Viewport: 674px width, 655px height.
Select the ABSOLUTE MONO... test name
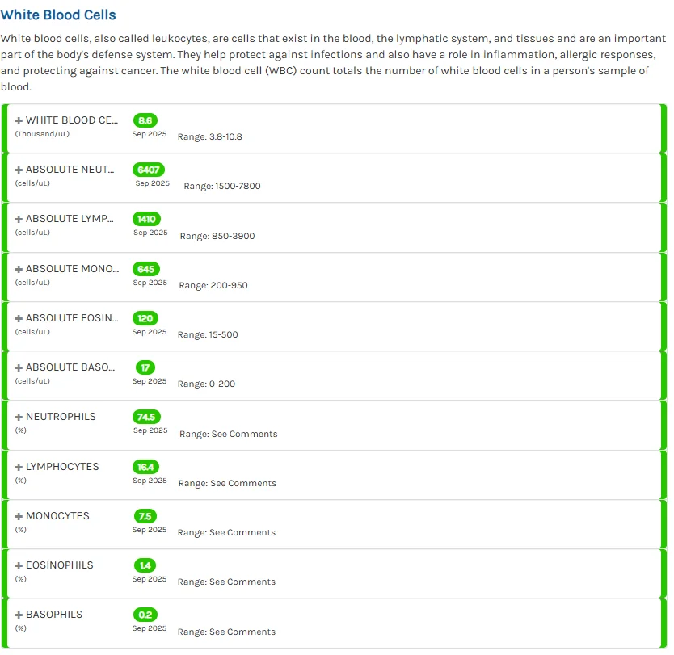(x=72, y=269)
